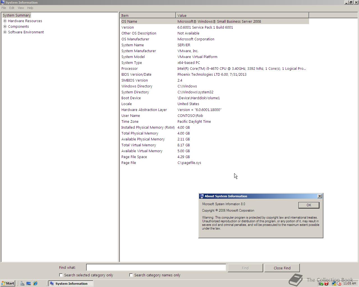Click the System Type value x64-based PC
The image size is (359, 287).
click(x=188, y=63)
